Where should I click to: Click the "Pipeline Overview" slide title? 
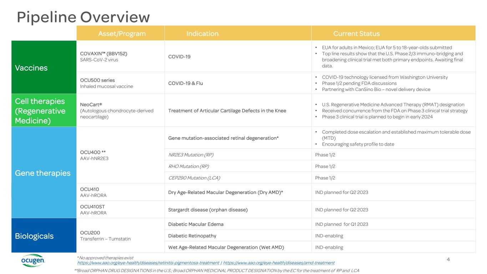83,17
